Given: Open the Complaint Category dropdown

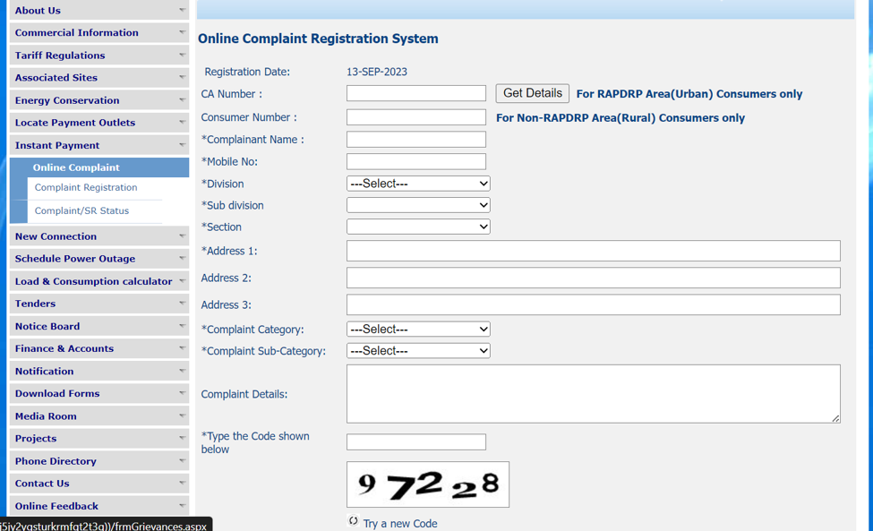Looking at the screenshot, I should point(417,329).
